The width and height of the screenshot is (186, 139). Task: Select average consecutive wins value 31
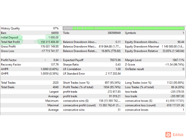point(119,110)
